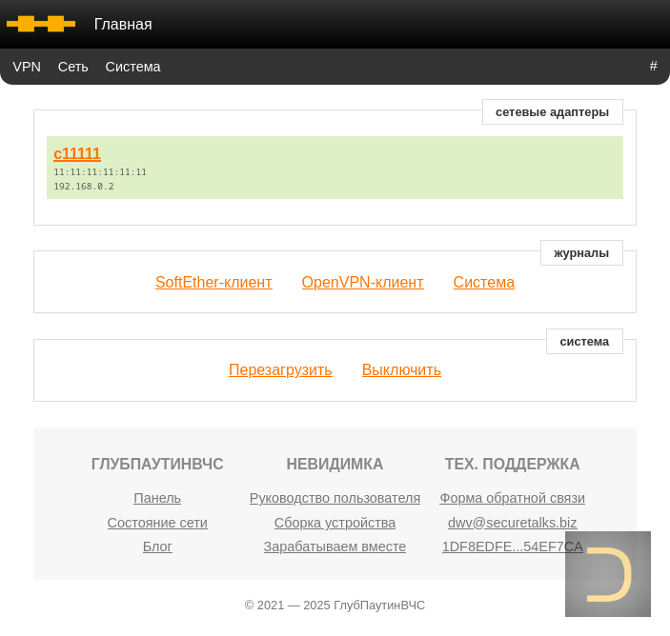Click the dwv@securetalks.biz email link
670x636 pixels.
(x=513, y=523)
